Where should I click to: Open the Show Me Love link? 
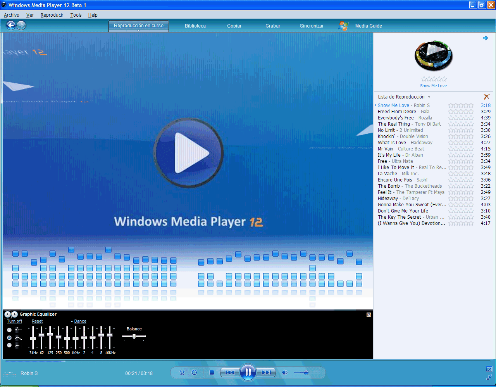pyautogui.click(x=433, y=85)
